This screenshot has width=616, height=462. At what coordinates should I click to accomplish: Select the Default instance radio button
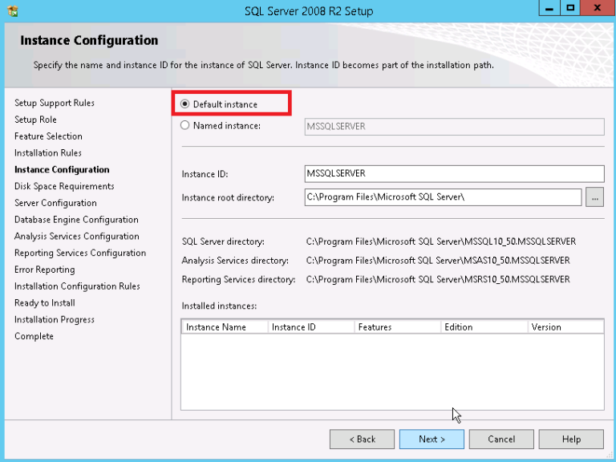[x=184, y=104]
